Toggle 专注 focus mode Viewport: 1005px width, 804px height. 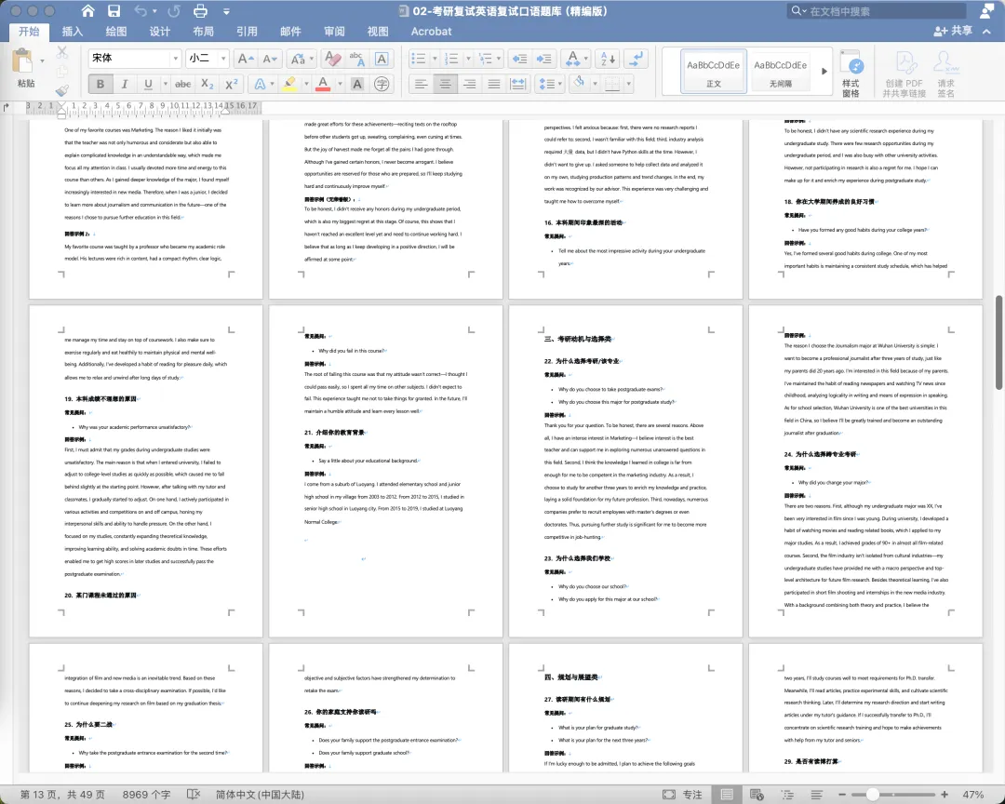pyautogui.click(x=682, y=795)
